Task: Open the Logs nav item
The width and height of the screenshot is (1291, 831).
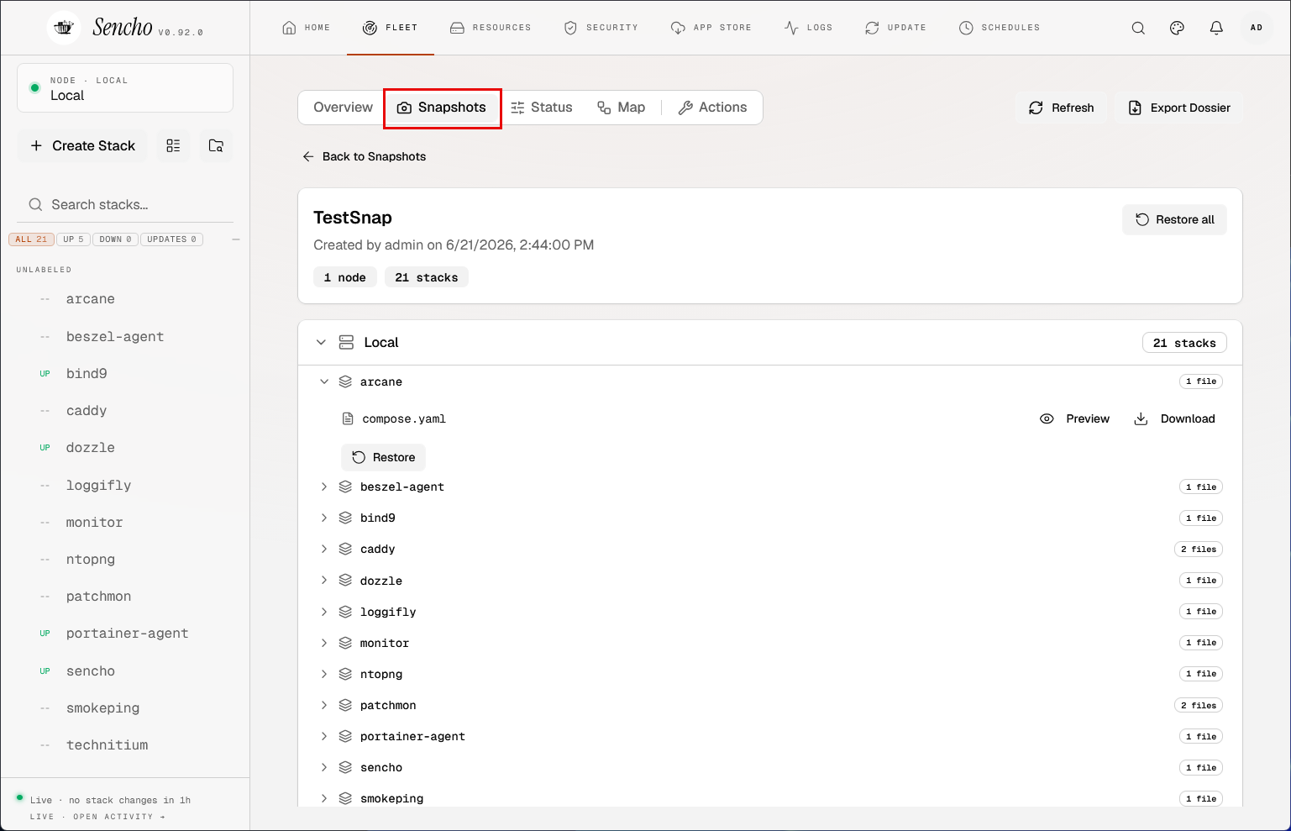Action: coord(808,28)
